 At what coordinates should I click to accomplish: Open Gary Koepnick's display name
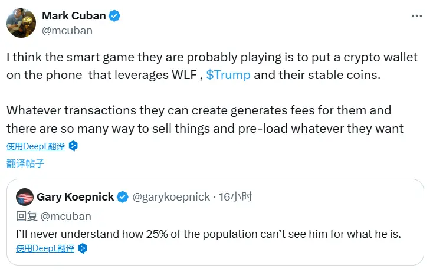[x=75, y=197]
